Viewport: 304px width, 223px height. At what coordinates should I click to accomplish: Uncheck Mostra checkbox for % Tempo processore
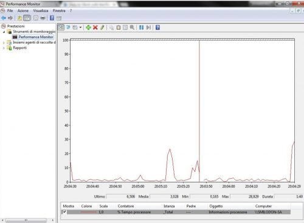64,212
